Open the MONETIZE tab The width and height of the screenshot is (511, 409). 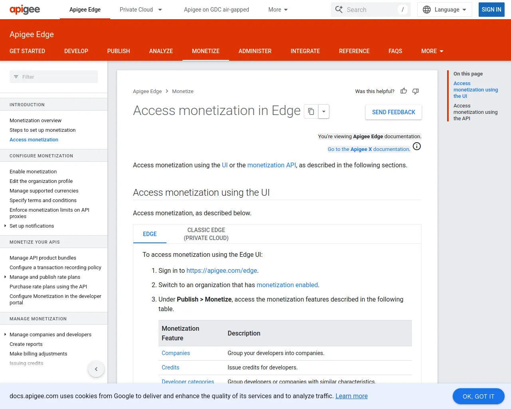206,51
